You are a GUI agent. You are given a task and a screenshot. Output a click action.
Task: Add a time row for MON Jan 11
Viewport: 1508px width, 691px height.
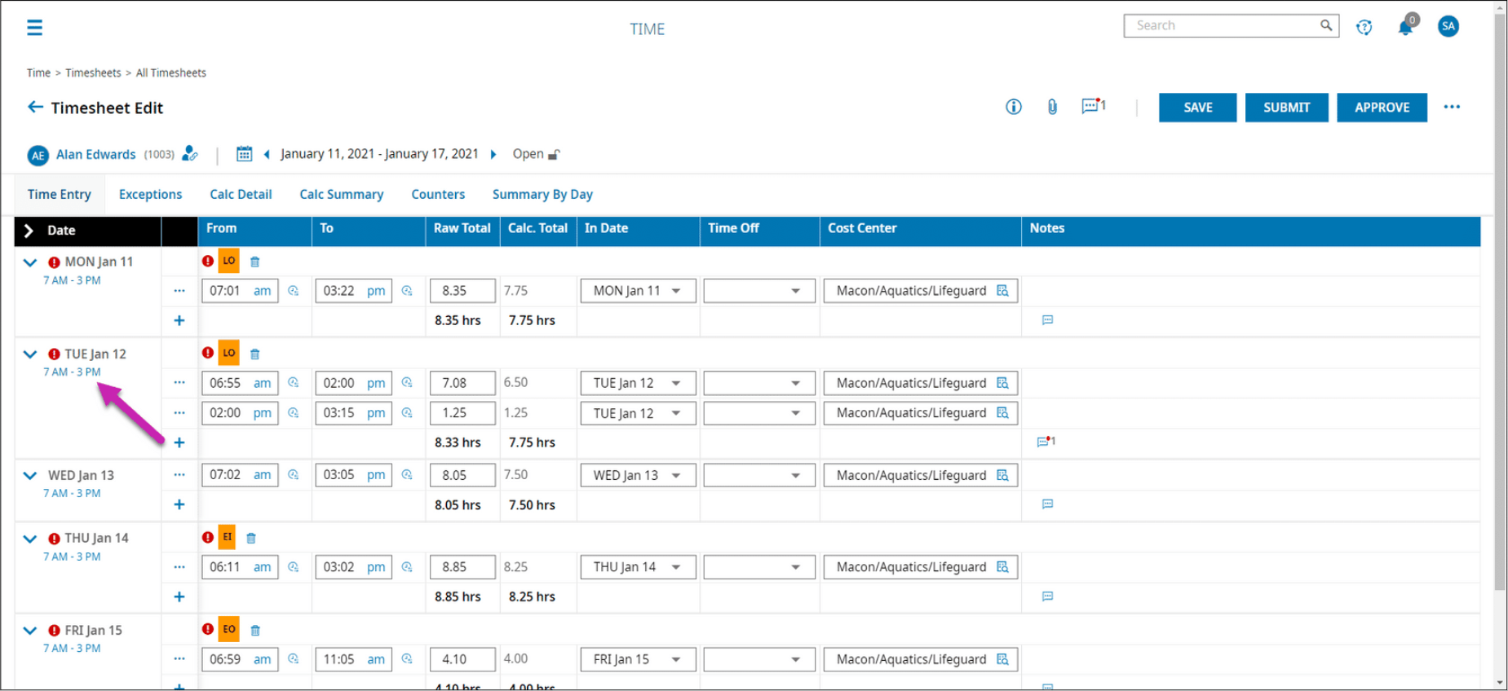[x=179, y=320]
